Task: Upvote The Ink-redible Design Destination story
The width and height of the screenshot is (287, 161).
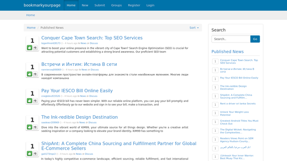Action: (x=29, y=127)
